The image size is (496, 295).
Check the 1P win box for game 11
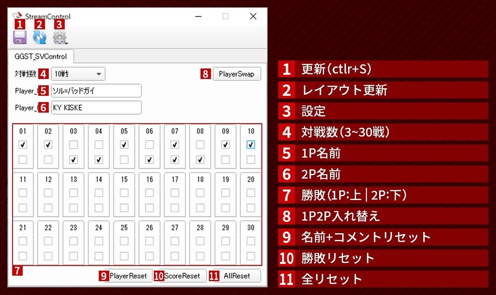(23, 192)
